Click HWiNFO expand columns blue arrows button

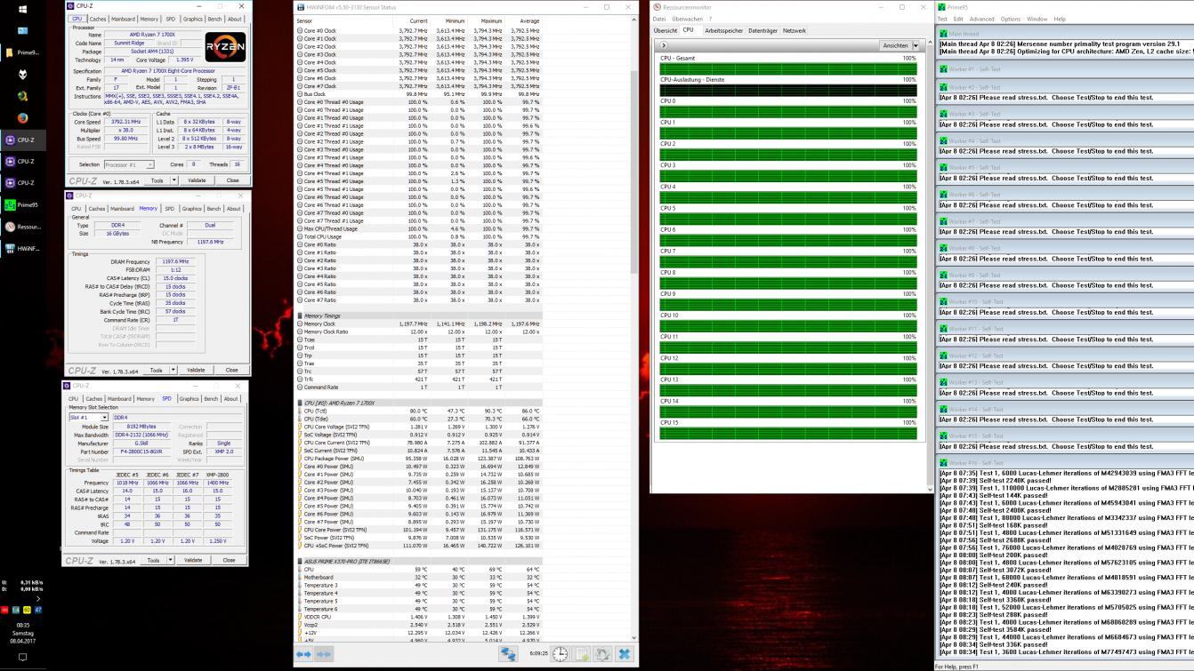pyautogui.click(x=304, y=654)
